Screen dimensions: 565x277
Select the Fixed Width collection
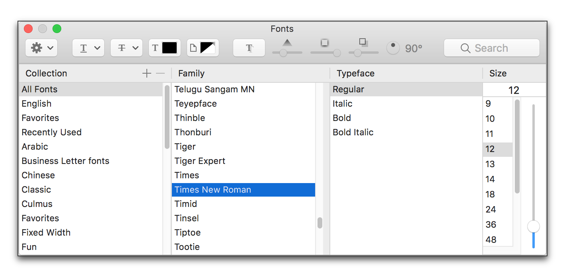91,232
